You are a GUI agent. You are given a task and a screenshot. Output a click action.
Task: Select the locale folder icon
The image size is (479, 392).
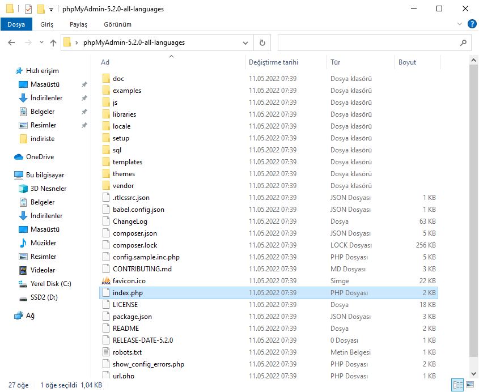coord(106,126)
